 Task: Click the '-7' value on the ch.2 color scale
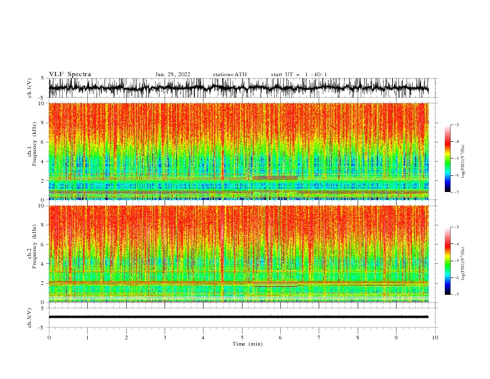[x=456, y=295]
